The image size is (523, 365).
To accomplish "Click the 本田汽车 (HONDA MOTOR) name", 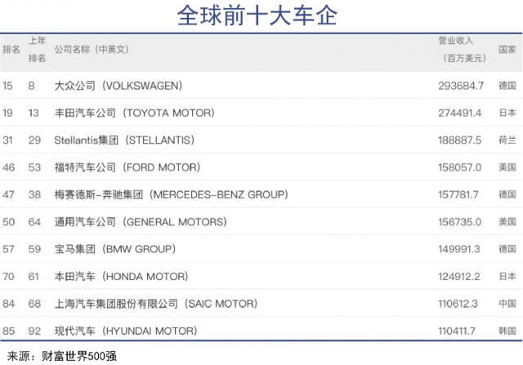I will tap(119, 276).
